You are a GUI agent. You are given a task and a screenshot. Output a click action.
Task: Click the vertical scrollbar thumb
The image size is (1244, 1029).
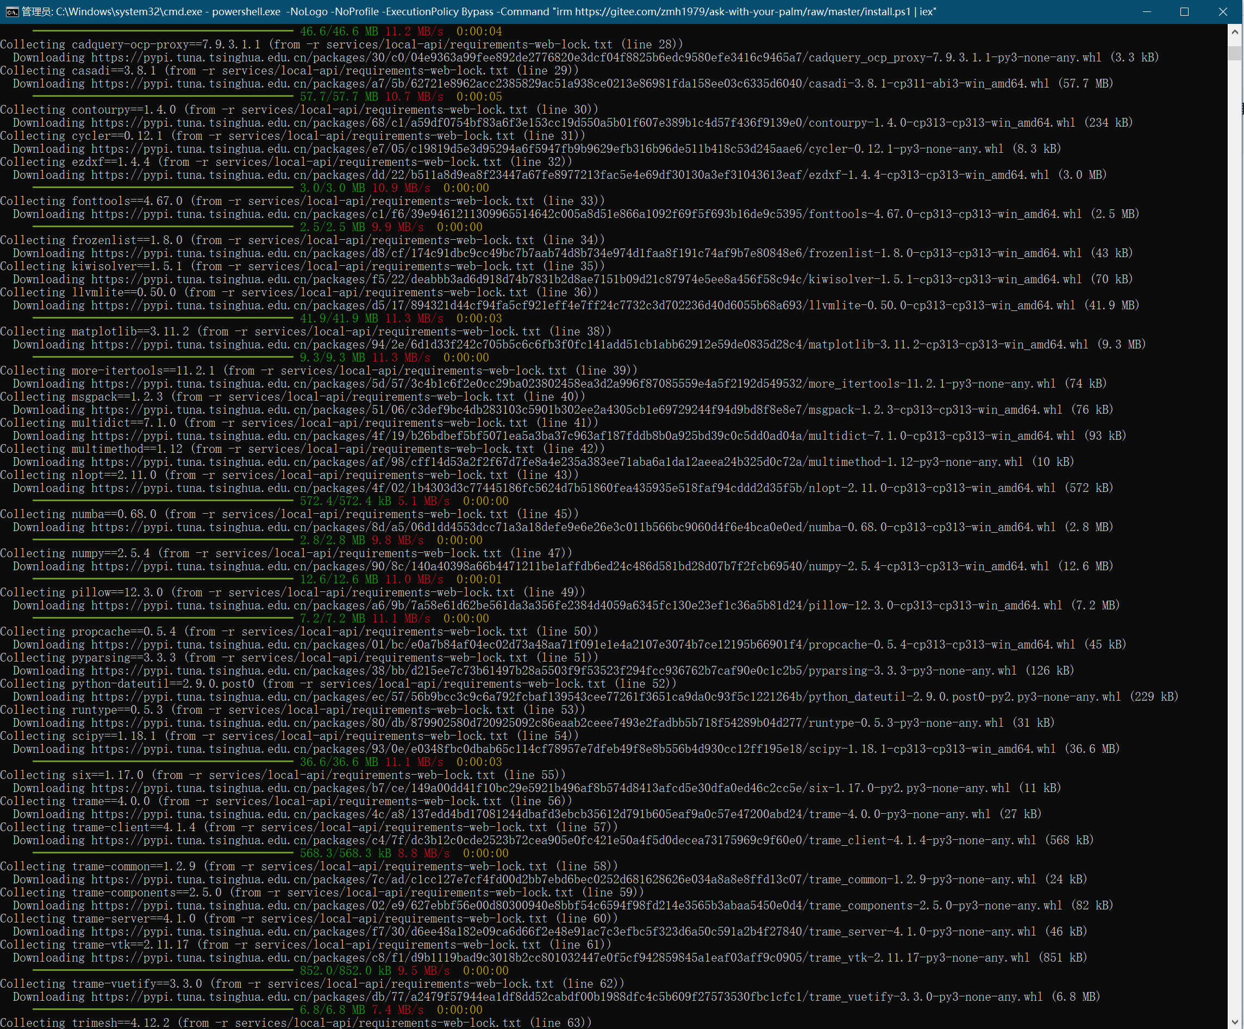(1235, 53)
